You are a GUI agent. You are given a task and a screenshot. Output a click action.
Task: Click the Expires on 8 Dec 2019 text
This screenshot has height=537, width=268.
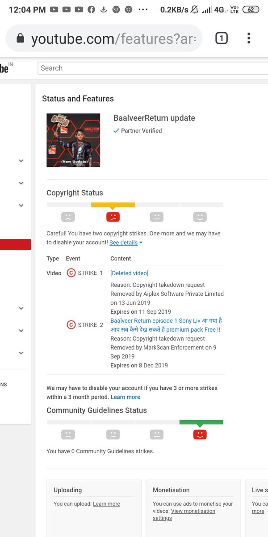(x=139, y=365)
